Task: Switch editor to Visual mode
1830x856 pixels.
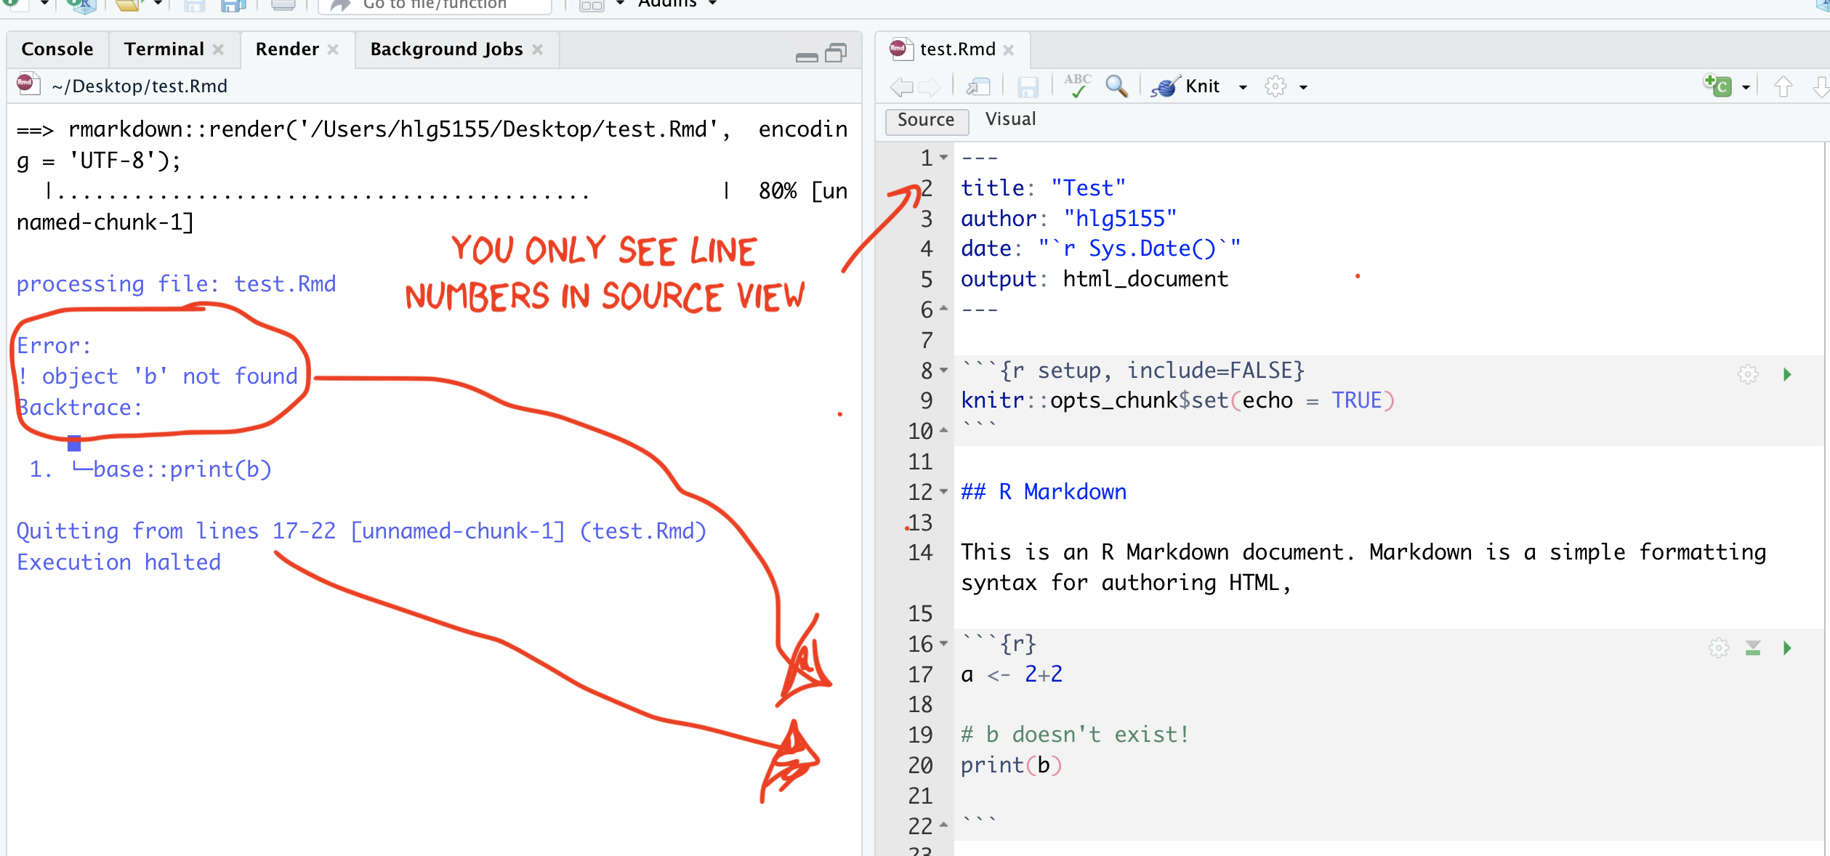Action: (1010, 119)
